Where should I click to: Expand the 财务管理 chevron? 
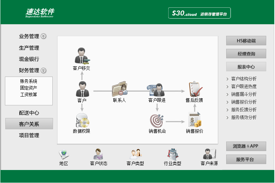(43, 70)
